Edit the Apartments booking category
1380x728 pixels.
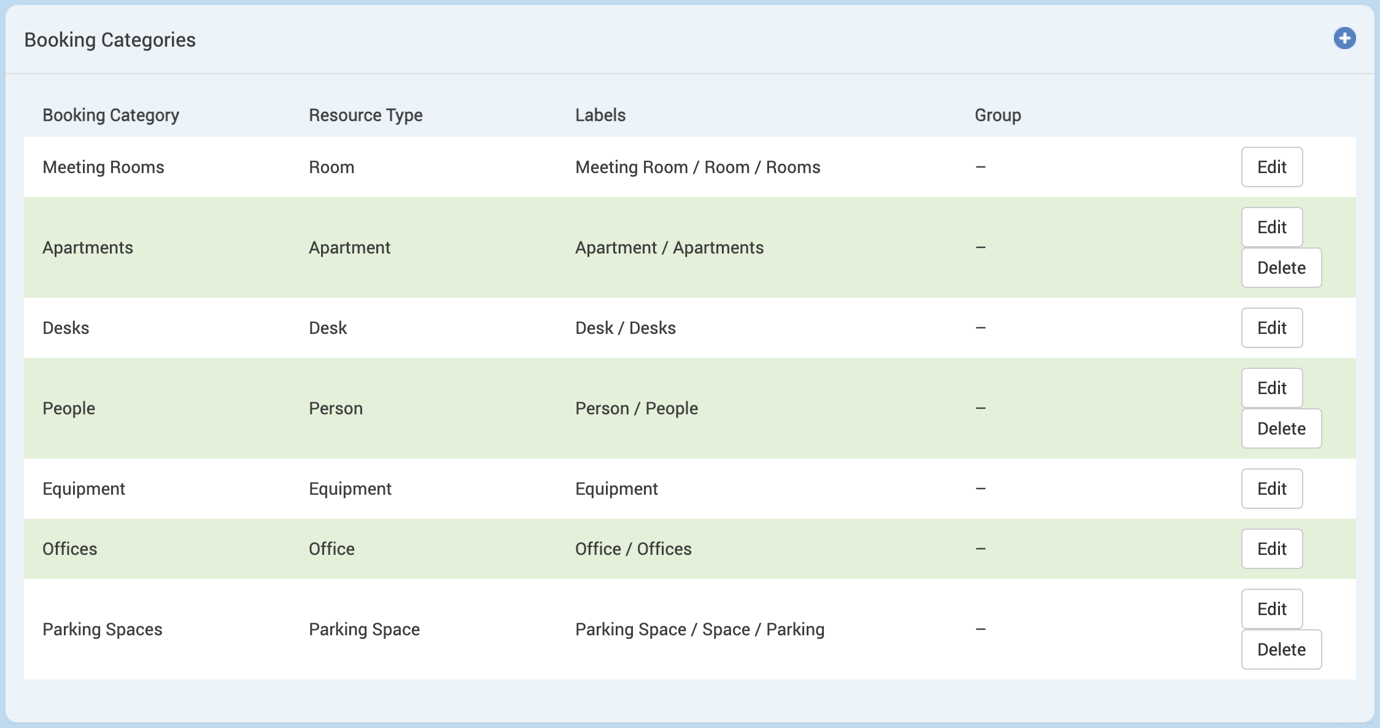pyautogui.click(x=1271, y=227)
